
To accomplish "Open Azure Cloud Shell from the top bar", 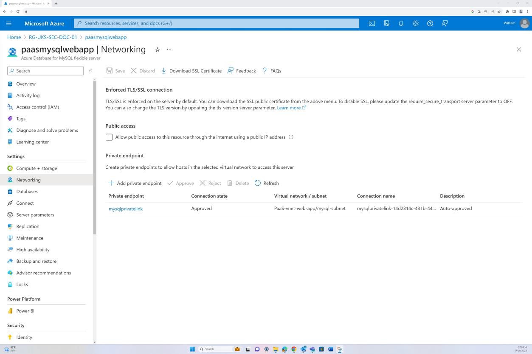I will point(372,23).
